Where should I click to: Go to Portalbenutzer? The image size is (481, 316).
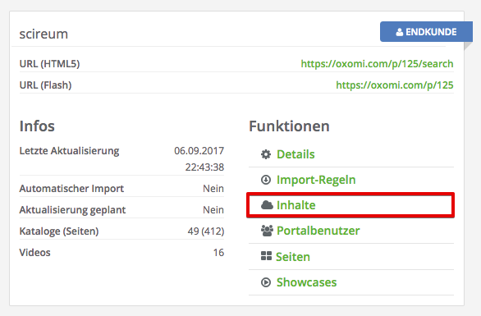pos(318,231)
